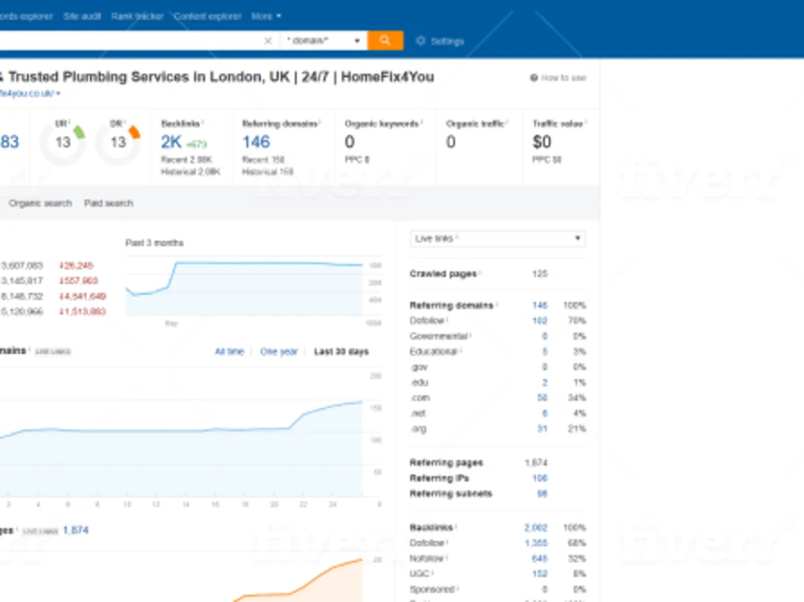Switch to the Organic search tab
The width and height of the screenshot is (804, 602).
(40, 203)
